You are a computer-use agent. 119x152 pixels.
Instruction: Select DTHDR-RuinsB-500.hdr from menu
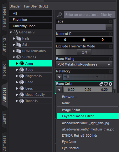pos(88,135)
